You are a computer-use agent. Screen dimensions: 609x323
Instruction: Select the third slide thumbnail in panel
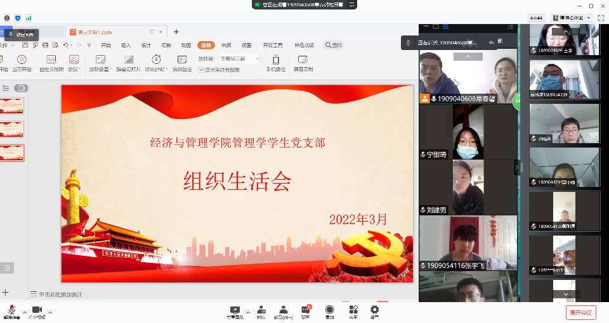[x=12, y=152]
